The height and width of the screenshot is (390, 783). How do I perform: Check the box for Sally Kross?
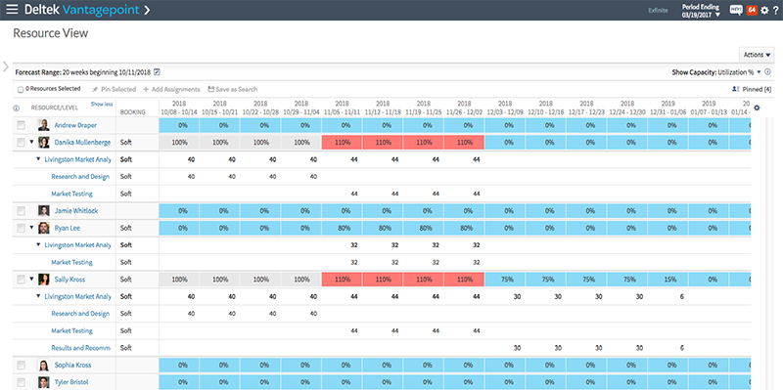point(21,280)
